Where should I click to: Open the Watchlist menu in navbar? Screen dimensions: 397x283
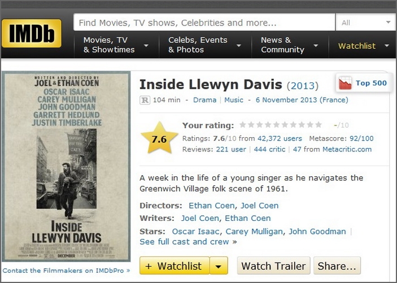pyautogui.click(x=363, y=46)
